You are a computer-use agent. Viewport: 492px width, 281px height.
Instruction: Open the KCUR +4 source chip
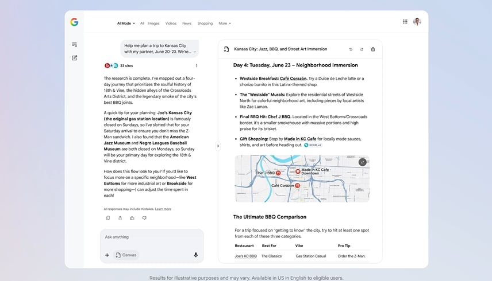(313, 145)
